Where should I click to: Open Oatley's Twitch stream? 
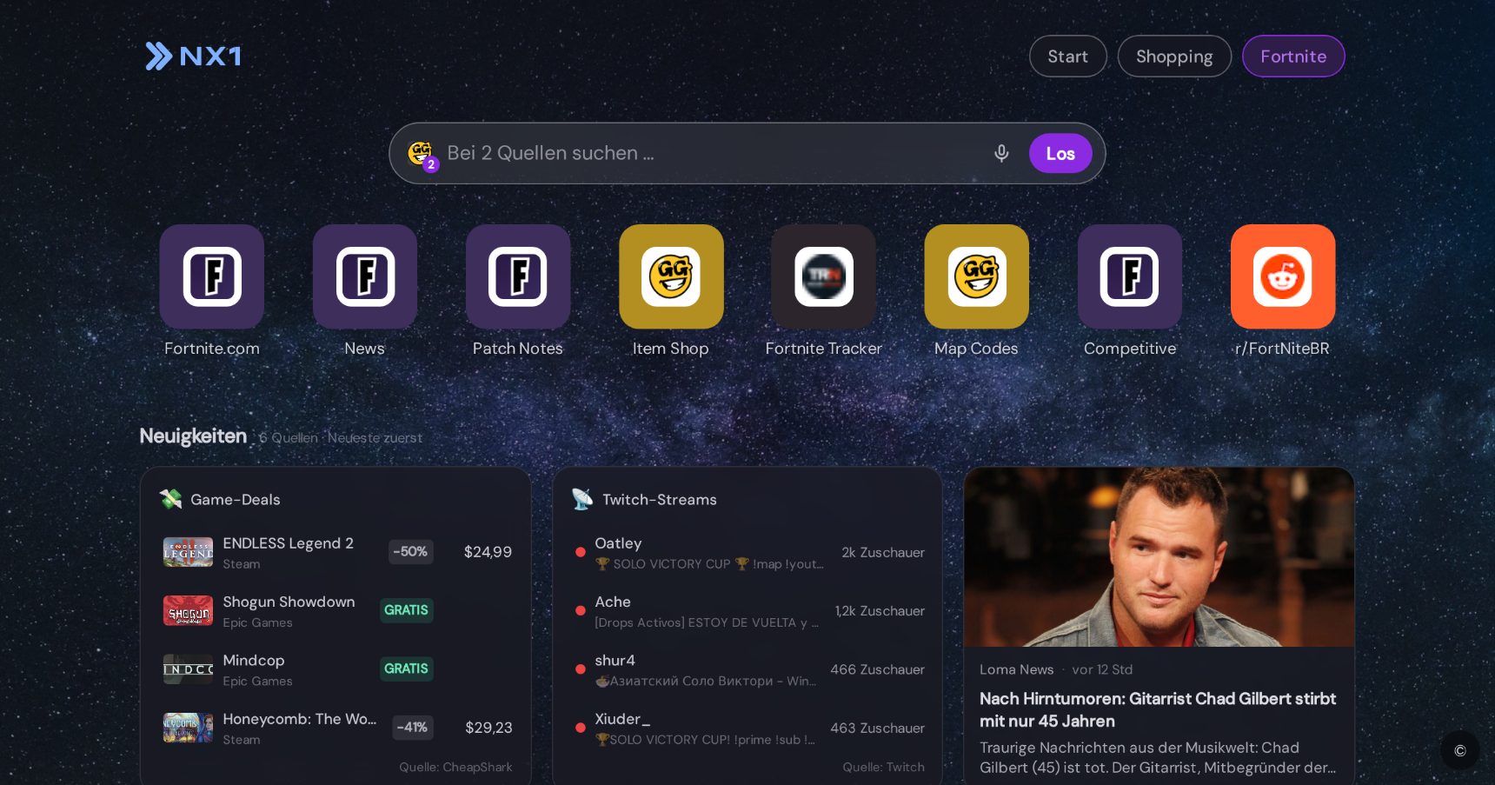point(749,552)
